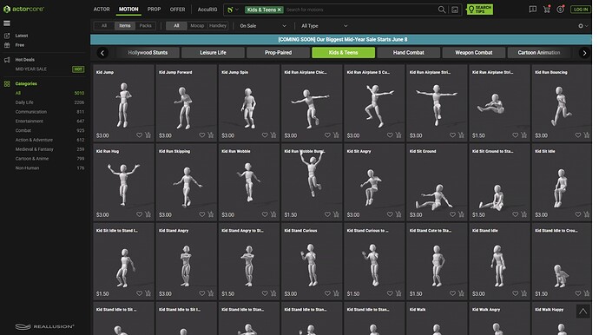599x335 pixels.
Task: Click the hamburger menu icon in sidebar
Action: click(7, 23)
